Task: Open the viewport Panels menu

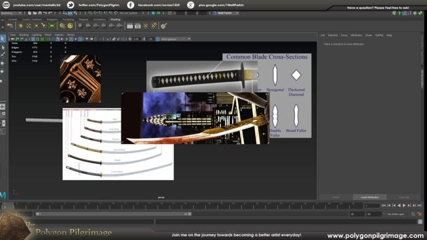Action: 71,35
